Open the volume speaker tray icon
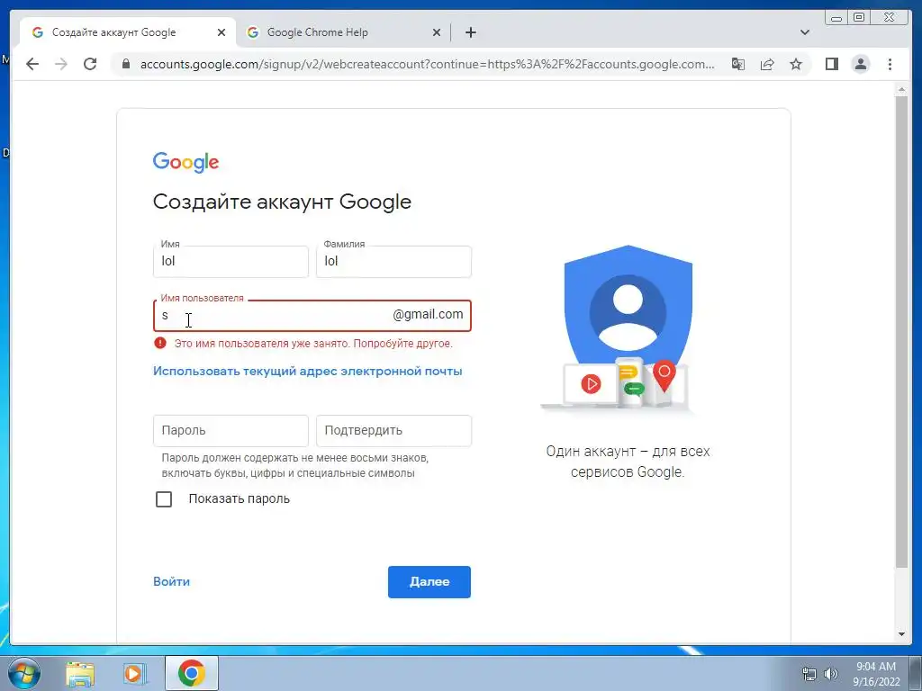The height and width of the screenshot is (691, 922). 831,674
